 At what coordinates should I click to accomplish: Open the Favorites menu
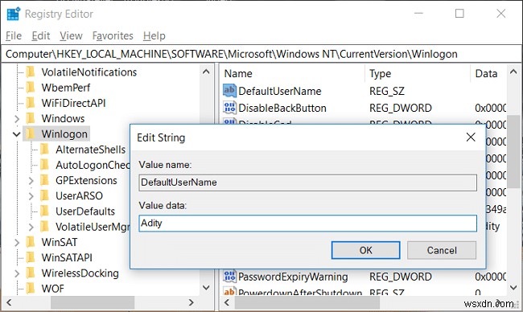pyautogui.click(x=113, y=35)
